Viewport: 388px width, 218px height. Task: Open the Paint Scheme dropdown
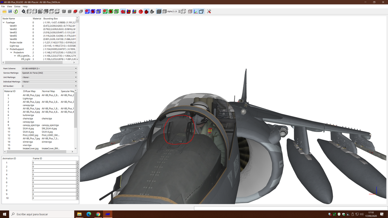pos(49,69)
